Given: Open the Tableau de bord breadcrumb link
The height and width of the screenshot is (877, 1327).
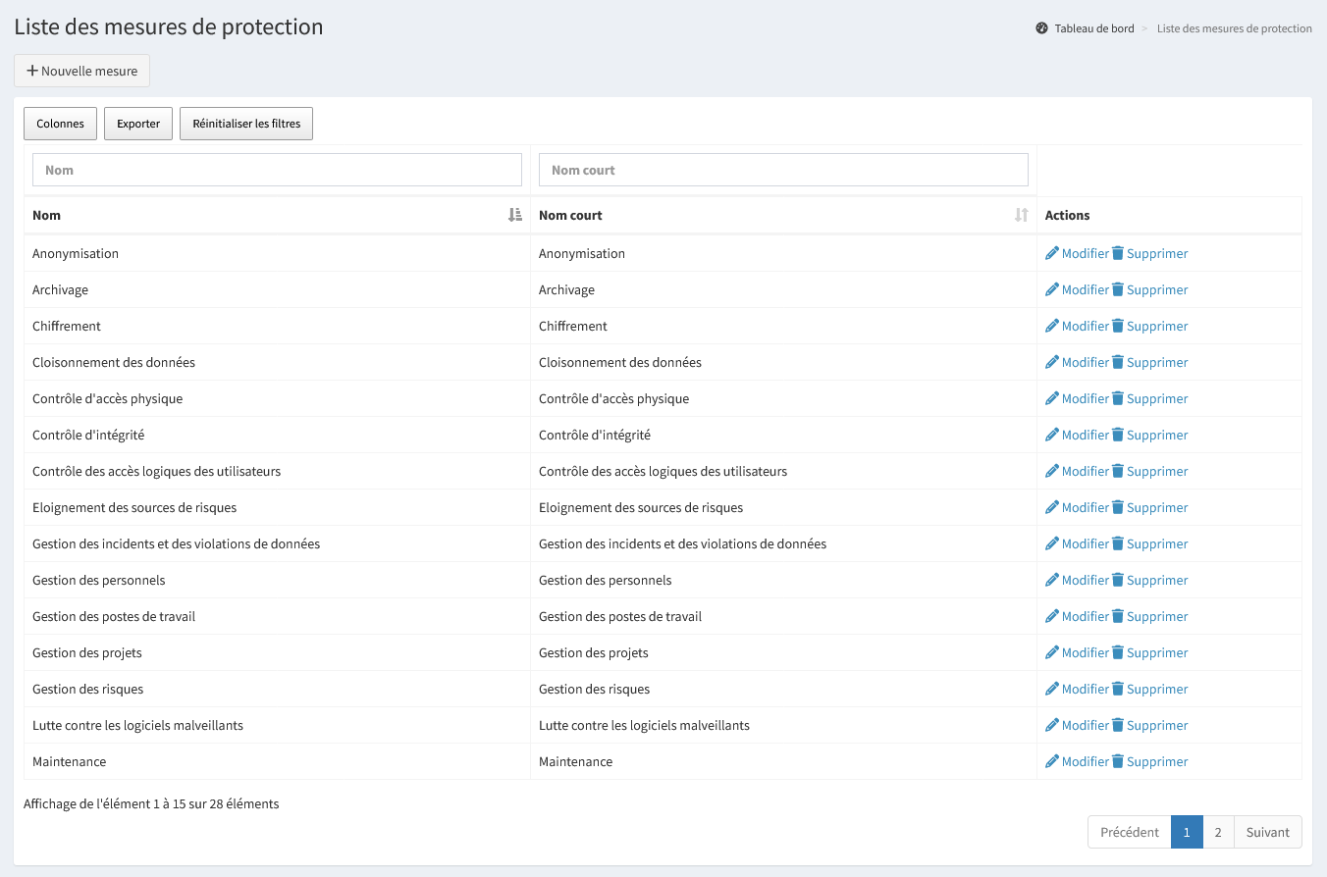Looking at the screenshot, I should tap(1093, 28).
